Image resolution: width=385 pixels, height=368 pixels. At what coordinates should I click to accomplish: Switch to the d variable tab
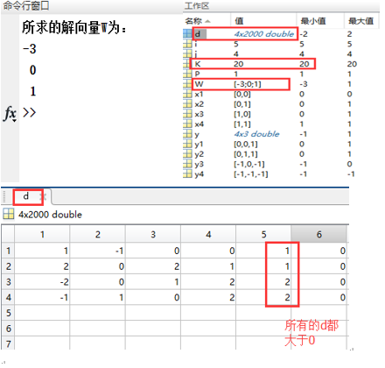click(26, 196)
